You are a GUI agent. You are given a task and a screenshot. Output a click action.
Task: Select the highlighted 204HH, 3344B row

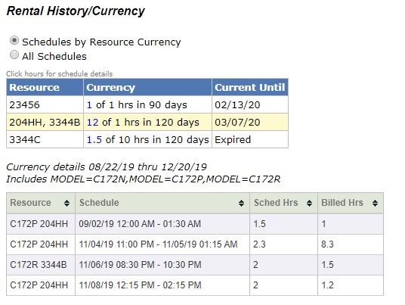[147, 122]
